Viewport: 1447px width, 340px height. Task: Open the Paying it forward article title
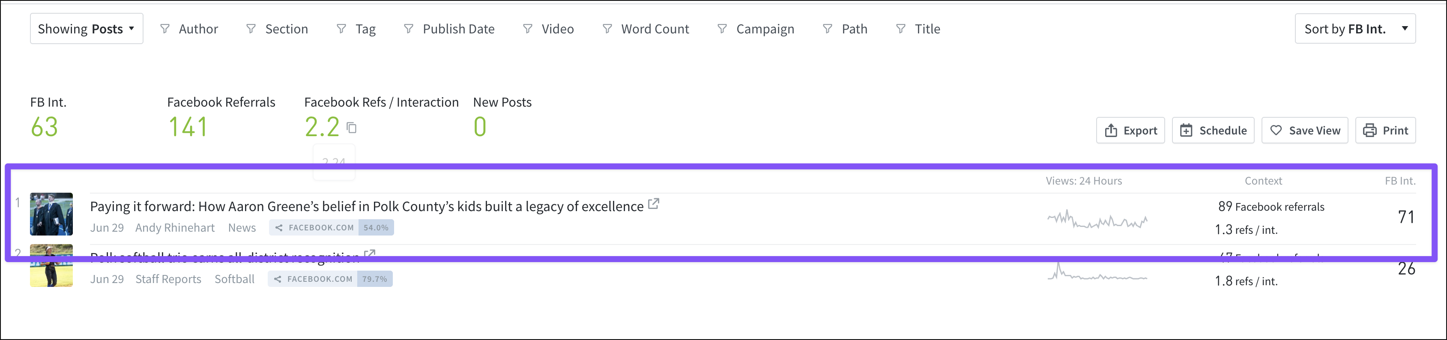coord(366,207)
